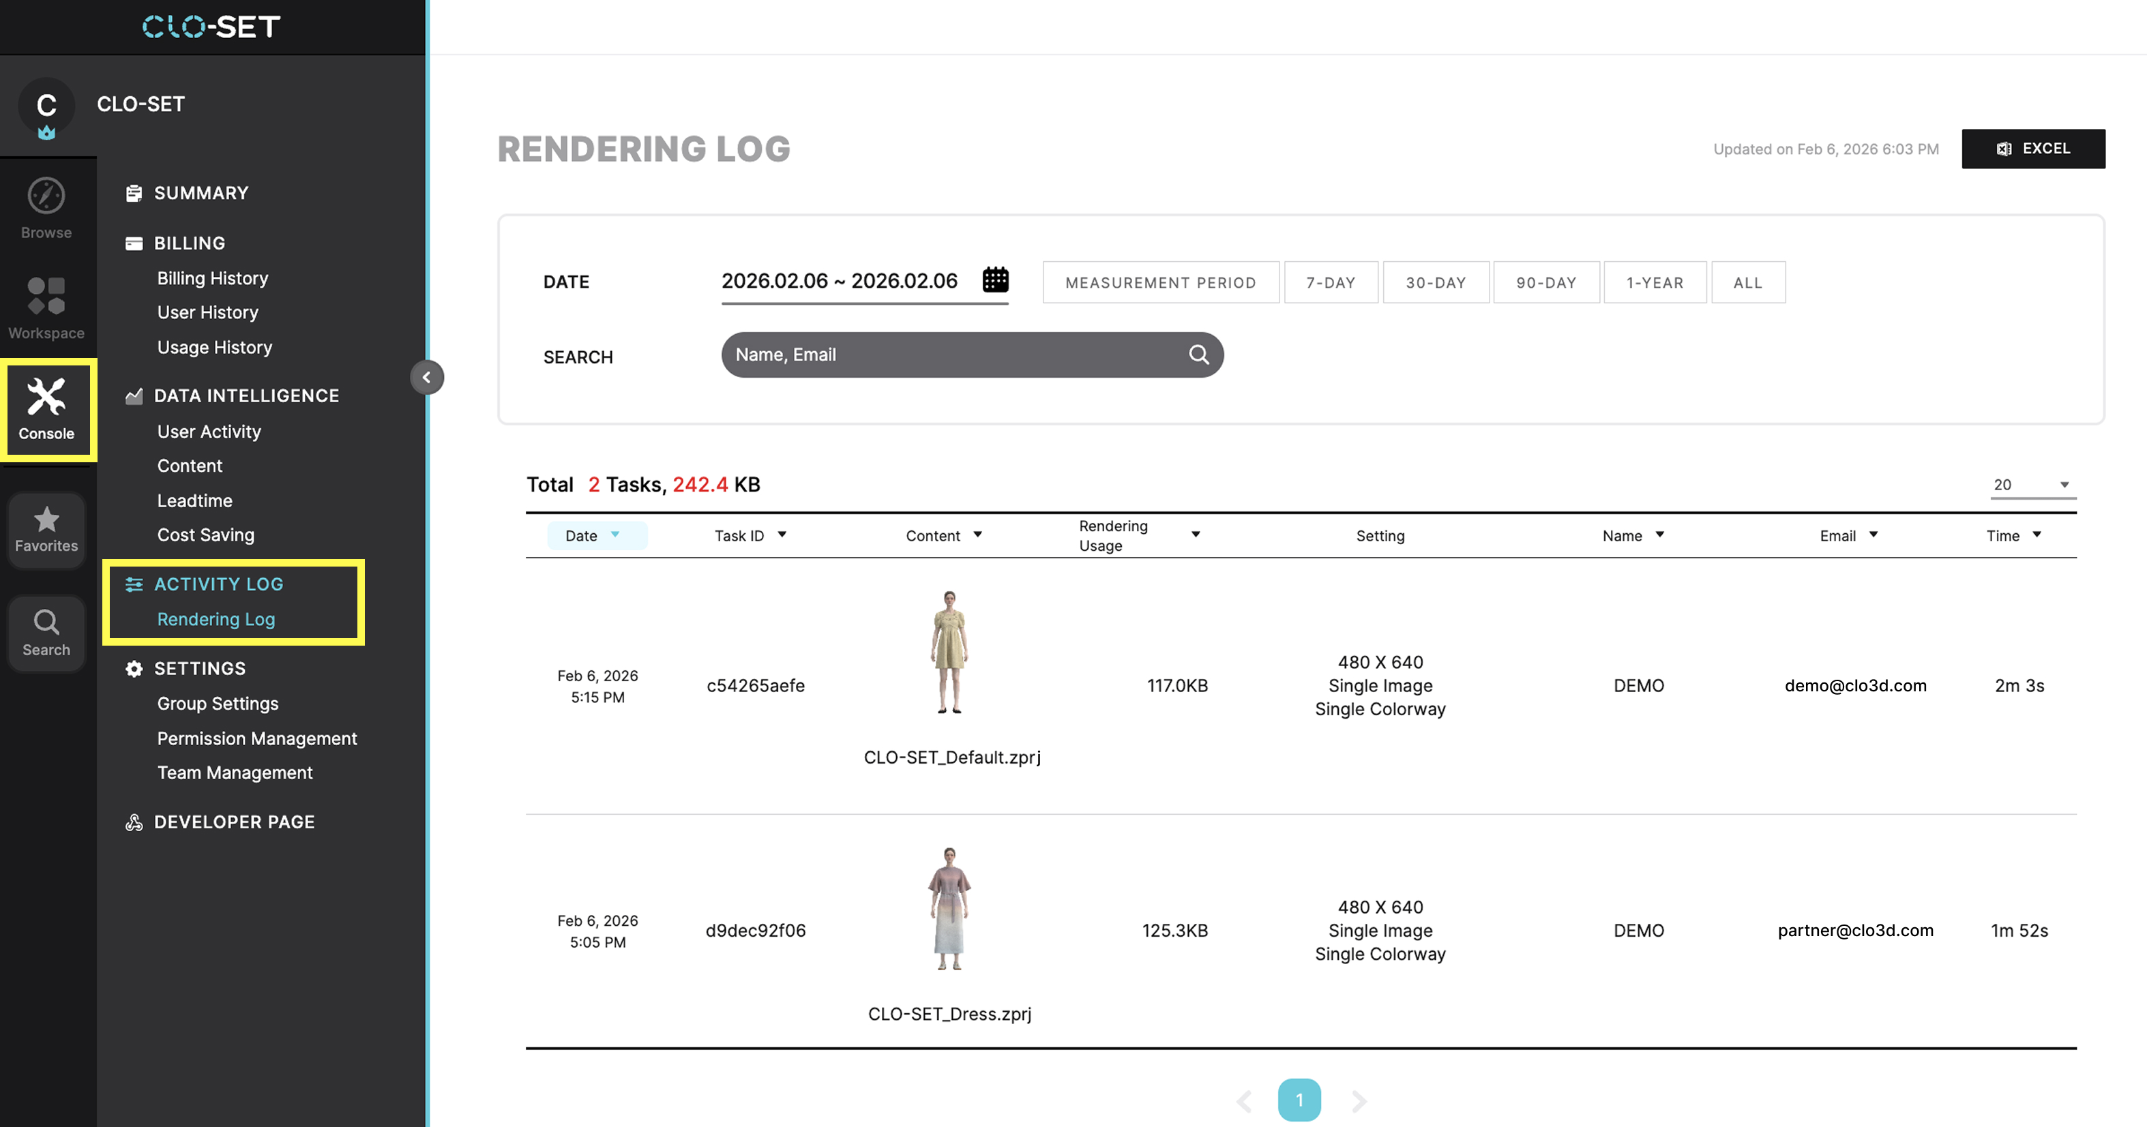
Task: Click the Activity Log sliders icon
Action: point(134,584)
